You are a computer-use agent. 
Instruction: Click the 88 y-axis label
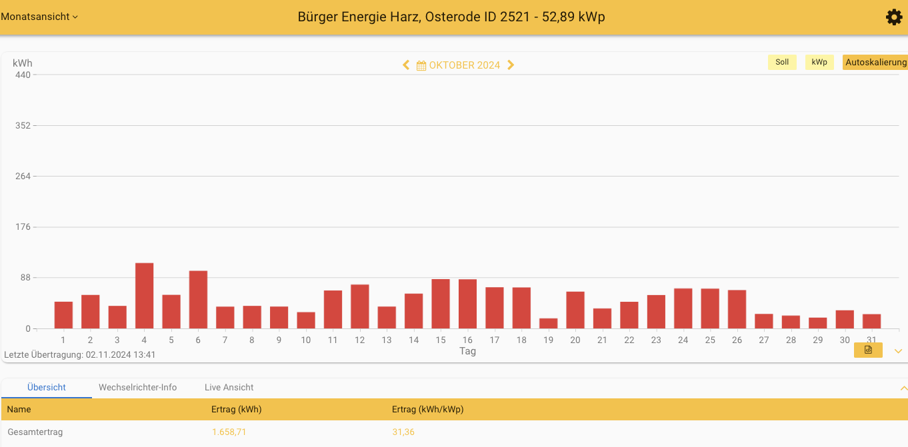click(x=25, y=277)
